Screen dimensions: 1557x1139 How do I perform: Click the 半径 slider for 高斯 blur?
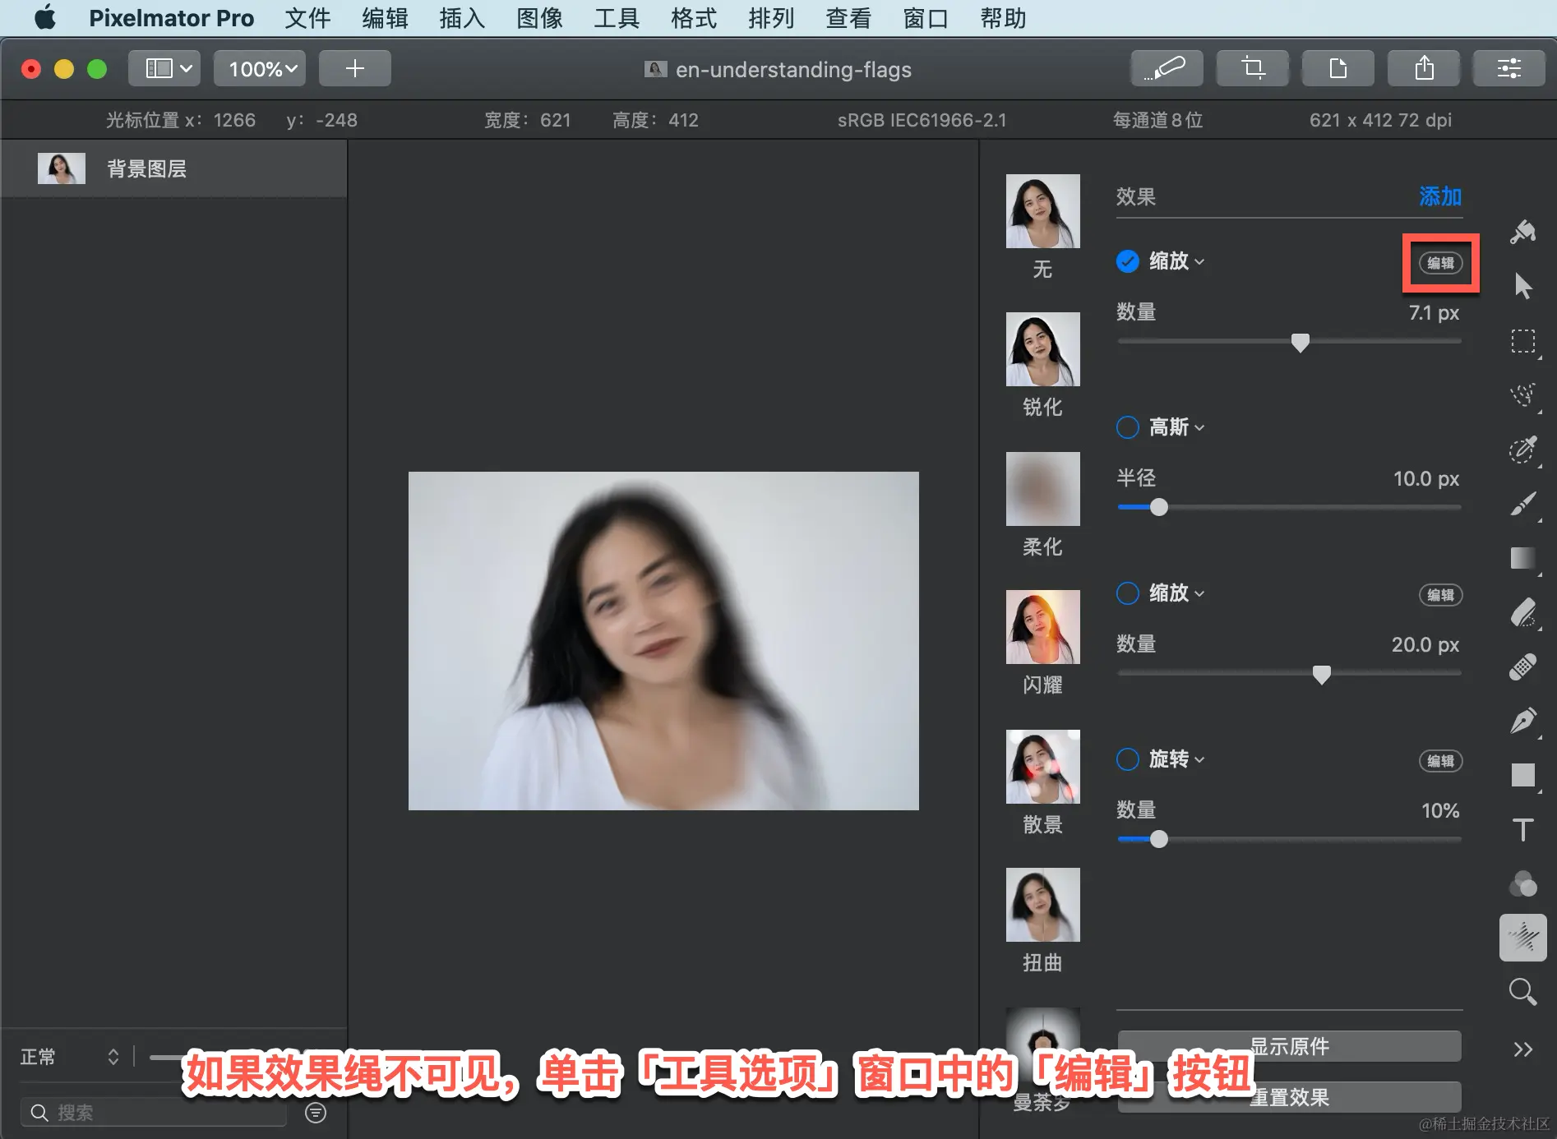[1289, 508]
